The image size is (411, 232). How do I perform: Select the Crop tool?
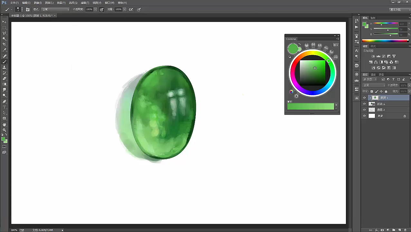[5, 44]
